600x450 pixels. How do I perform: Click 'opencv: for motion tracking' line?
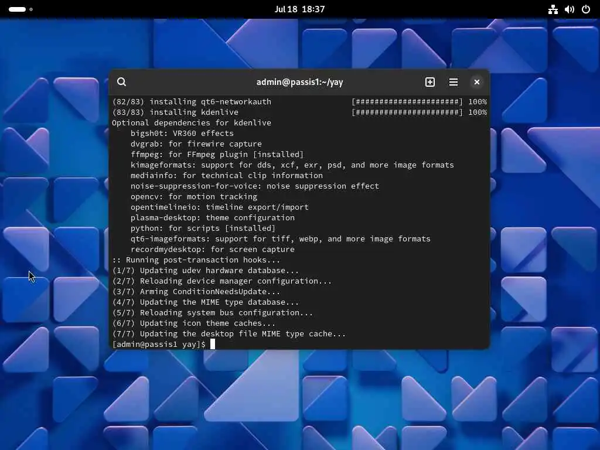pyautogui.click(x=194, y=197)
